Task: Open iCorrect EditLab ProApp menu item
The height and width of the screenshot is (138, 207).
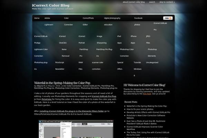Action: coord(41,39)
